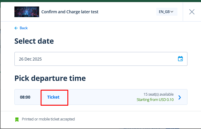This screenshot has height=129, width=201.
Task: Select the Ticket option link
Action: [x=53, y=97]
